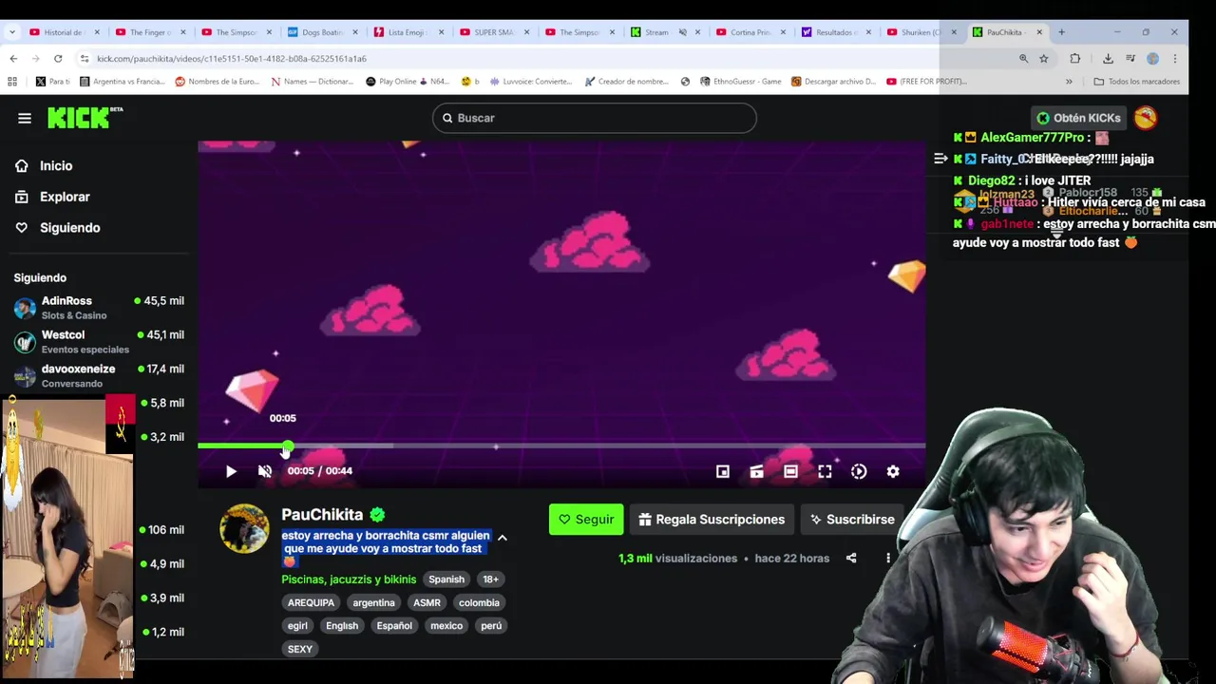Go to the Kick logo homepage
1216x684 pixels.
pos(85,117)
